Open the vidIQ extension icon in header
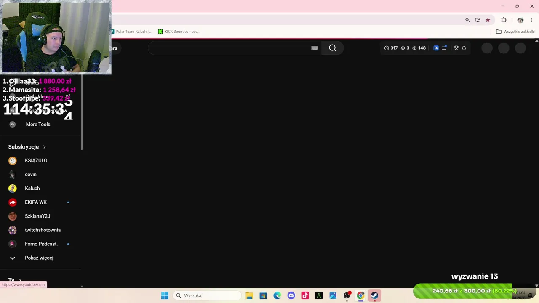The width and height of the screenshot is (539, 303). (x=436, y=48)
